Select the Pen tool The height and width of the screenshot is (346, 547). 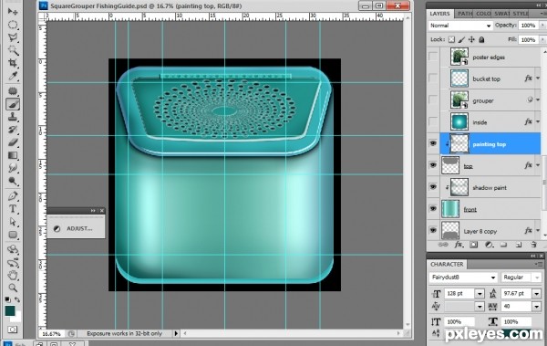click(x=13, y=195)
